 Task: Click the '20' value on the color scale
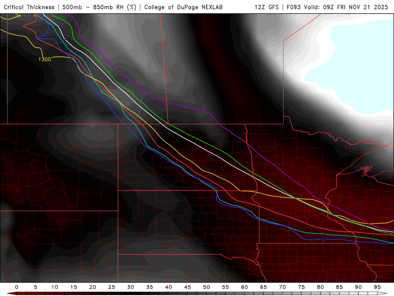click(93, 287)
